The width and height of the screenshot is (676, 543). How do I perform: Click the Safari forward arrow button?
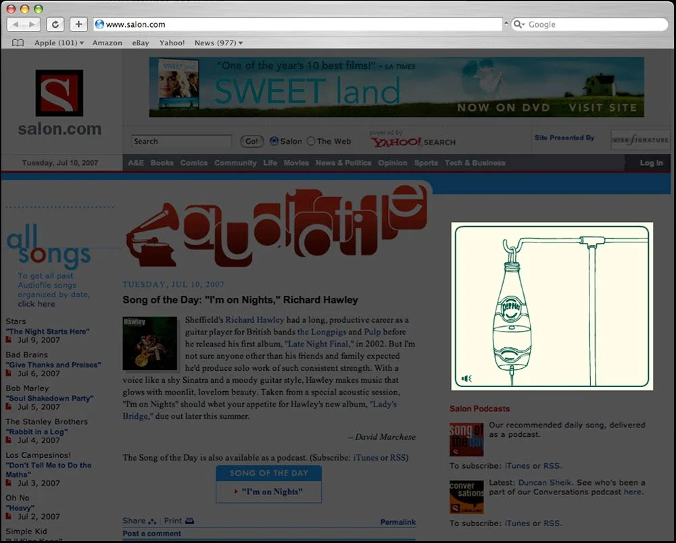click(x=32, y=24)
